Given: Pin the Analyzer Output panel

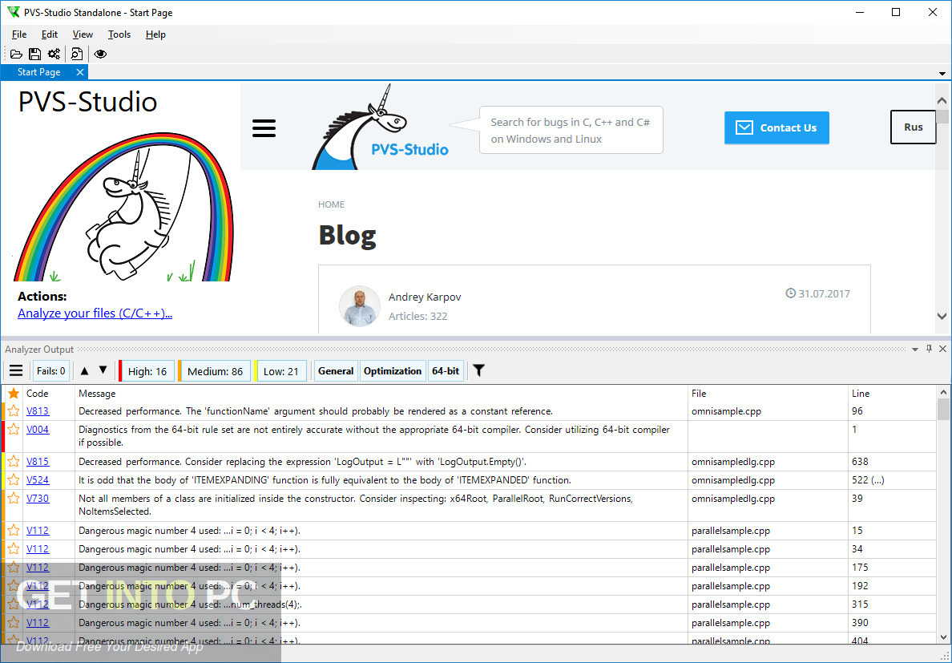Looking at the screenshot, I should pos(929,349).
